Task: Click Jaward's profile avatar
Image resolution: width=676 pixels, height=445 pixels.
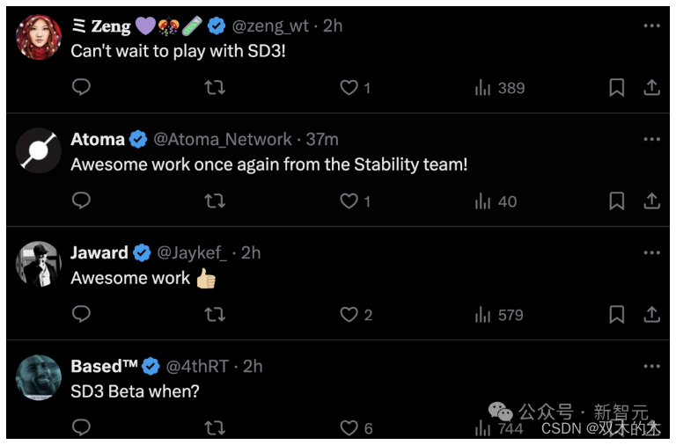Action: pyautogui.click(x=39, y=264)
